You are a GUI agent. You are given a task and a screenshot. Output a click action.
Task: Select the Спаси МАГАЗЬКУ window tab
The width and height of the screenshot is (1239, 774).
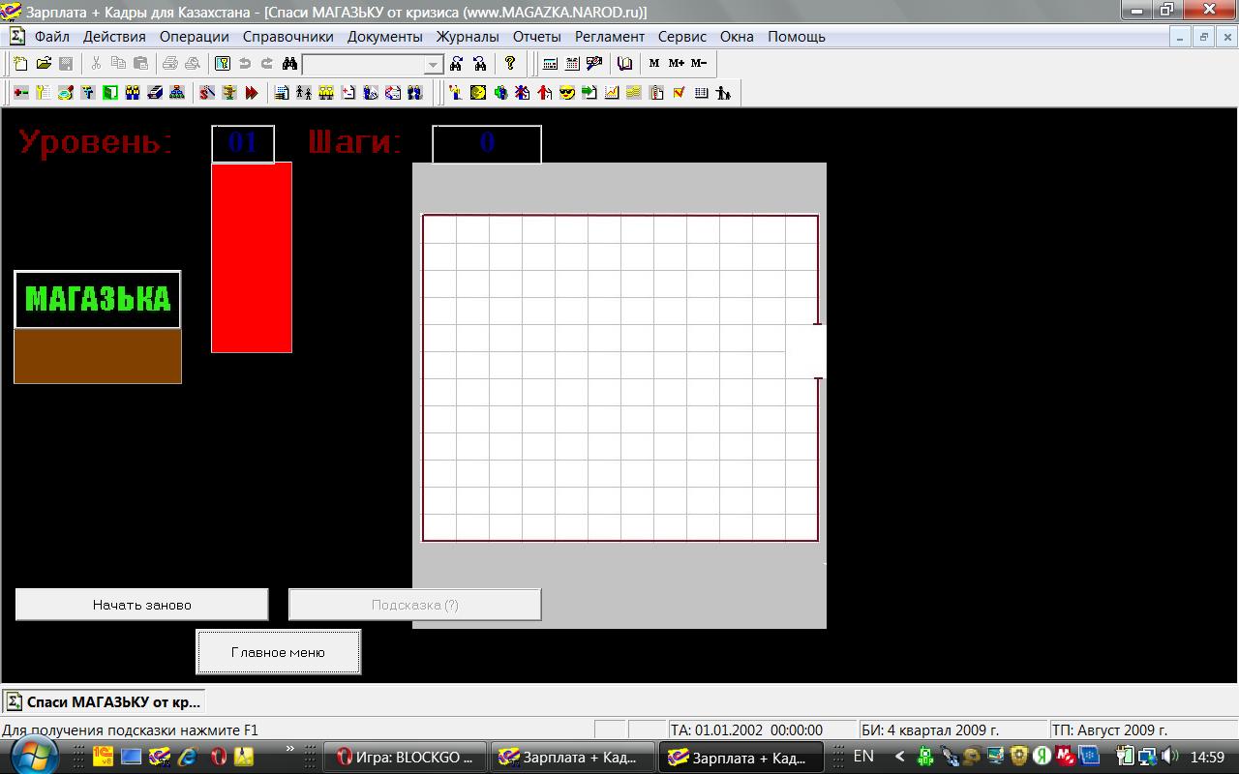pos(104,701)
